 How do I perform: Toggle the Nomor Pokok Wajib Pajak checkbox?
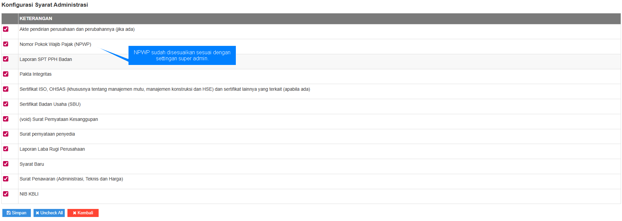point(6,44)
